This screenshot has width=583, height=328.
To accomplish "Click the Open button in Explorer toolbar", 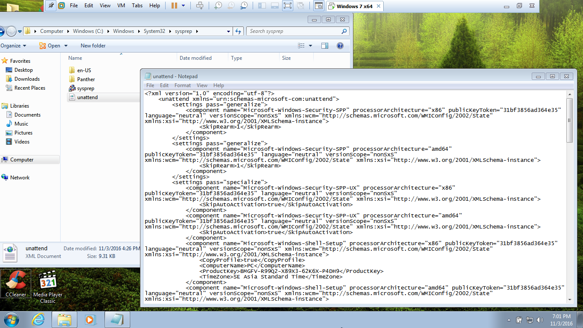I will pyautogui.click(x=50, y=46).
